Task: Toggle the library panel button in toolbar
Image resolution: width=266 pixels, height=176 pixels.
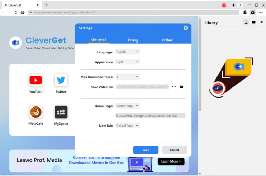Action: 253,12
